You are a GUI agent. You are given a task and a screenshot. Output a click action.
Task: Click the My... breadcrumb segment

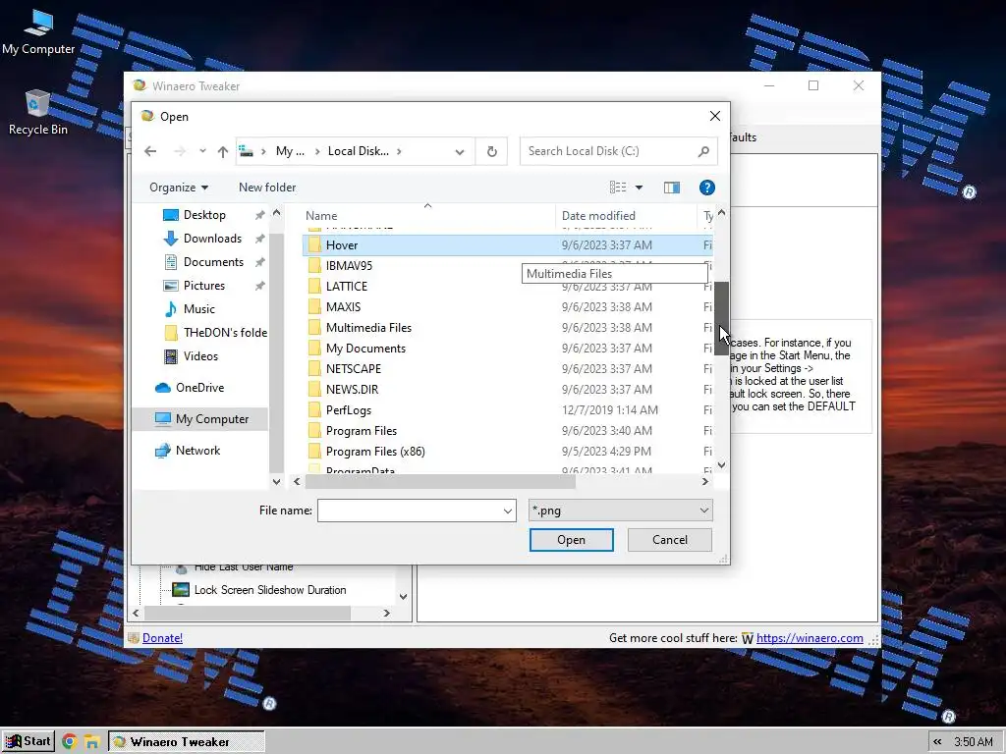click(x=290, y=151)
